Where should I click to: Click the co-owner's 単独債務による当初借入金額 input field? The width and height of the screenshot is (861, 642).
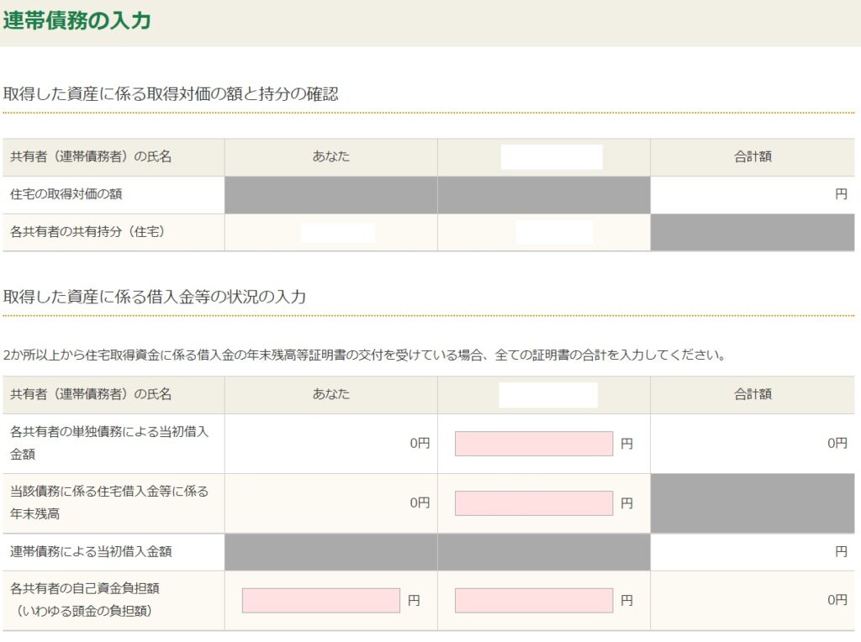pyautogui.click(x=534, y=444)
